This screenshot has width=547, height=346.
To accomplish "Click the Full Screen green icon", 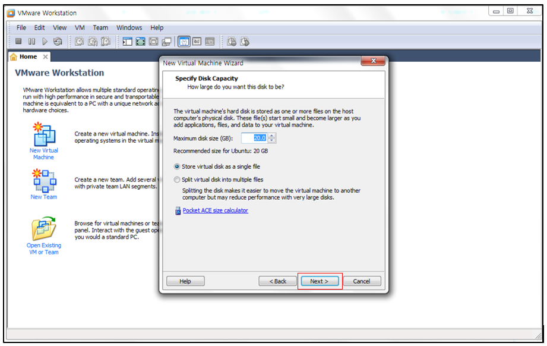I will pyautogui.click(x=140, y=42).
